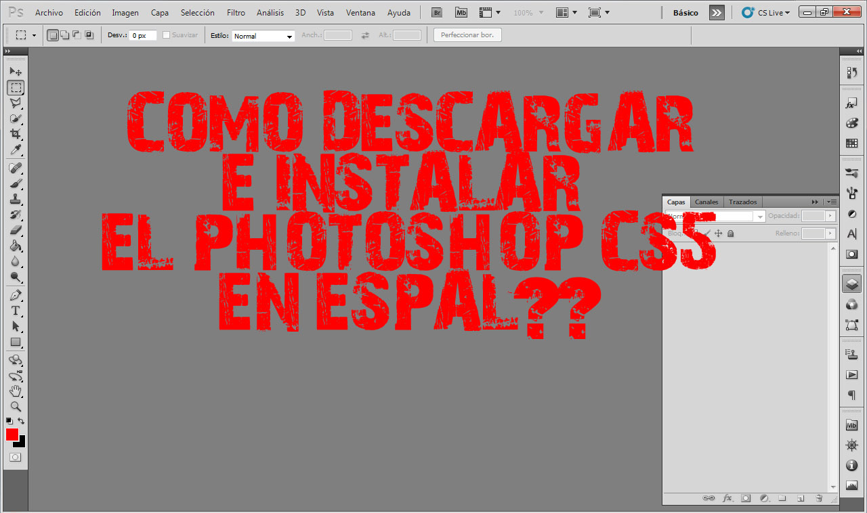Viewport: 867px width, 513px height.
Task: Select the Move tool
Action: tap(16, 71)
